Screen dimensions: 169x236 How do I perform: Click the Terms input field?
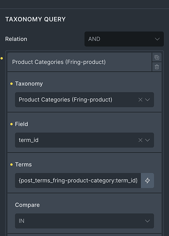[78, 180]
